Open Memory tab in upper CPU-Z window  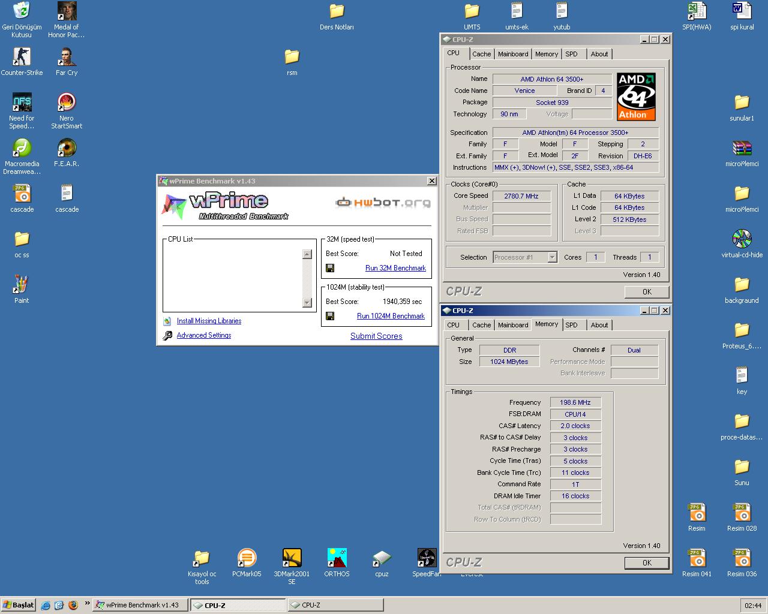(x=547, y=54)
